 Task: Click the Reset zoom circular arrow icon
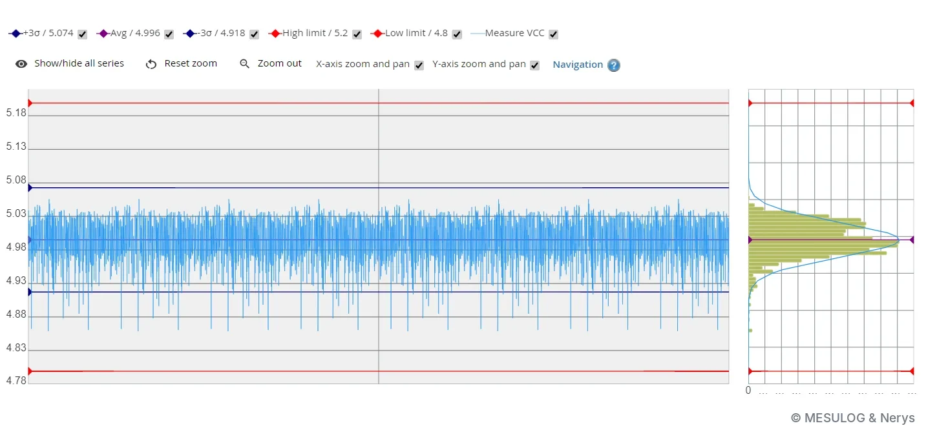(151, 64)
